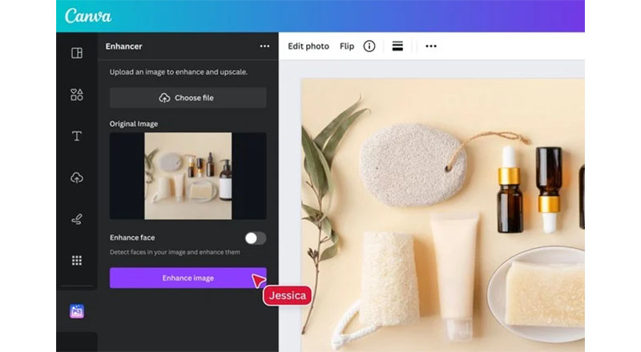Open the line weight icon in toolbar

coord(397,46)
